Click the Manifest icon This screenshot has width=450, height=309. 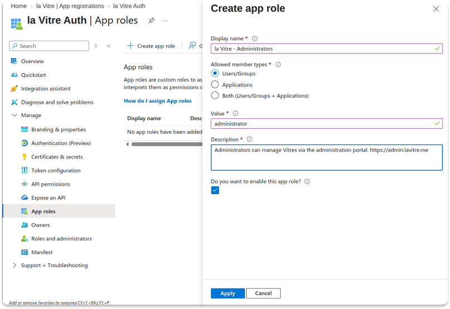[25, 252]
